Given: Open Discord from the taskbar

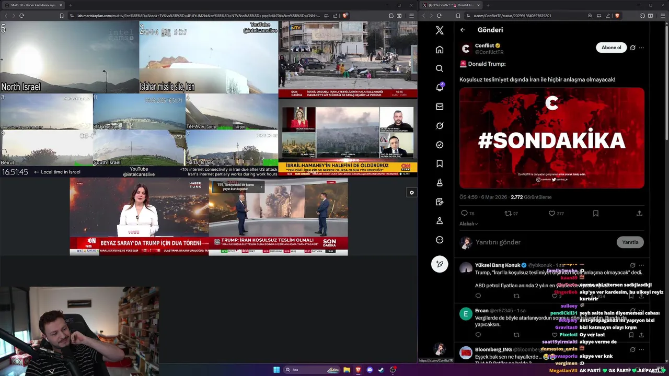Looking at the screenshot, I should click(x=370, y=370).
